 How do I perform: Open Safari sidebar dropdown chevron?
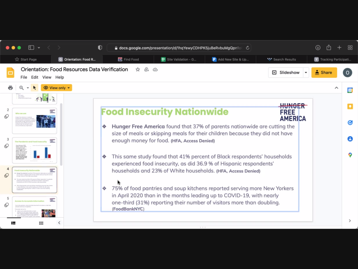coord(39,48)
